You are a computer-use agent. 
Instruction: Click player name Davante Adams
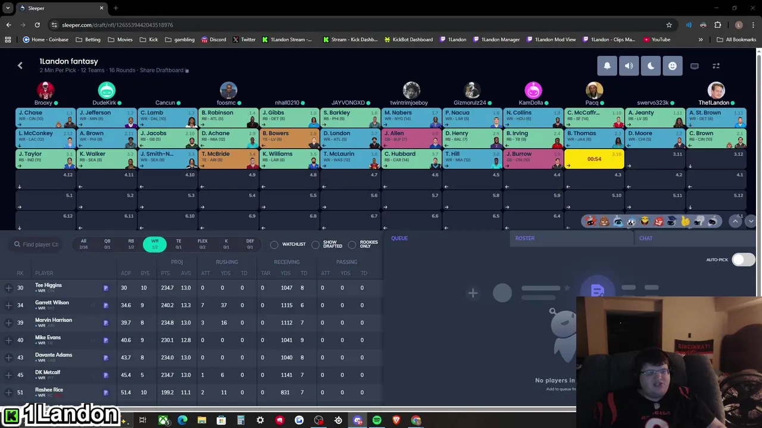[x=54, y=355]
